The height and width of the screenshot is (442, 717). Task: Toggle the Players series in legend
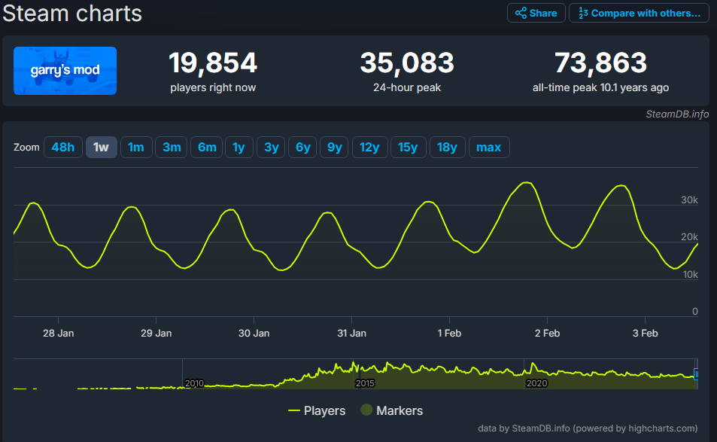(317, 410)
